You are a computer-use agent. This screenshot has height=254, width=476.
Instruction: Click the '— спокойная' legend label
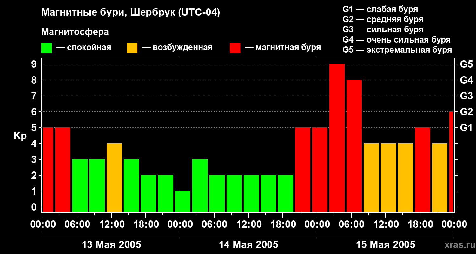pos(84,48)
